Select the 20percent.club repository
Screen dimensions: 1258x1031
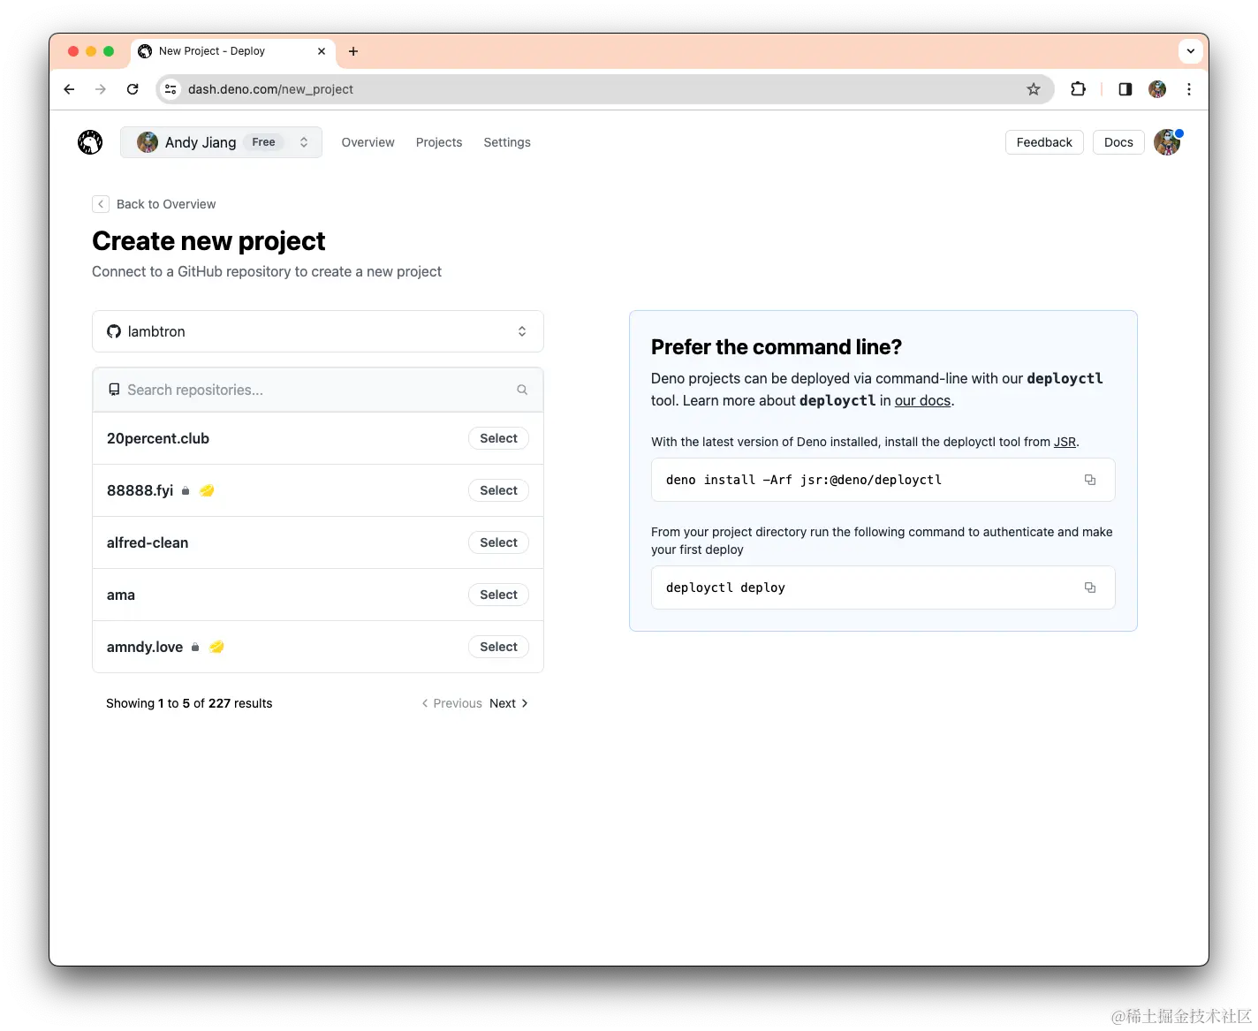[498, 438]
